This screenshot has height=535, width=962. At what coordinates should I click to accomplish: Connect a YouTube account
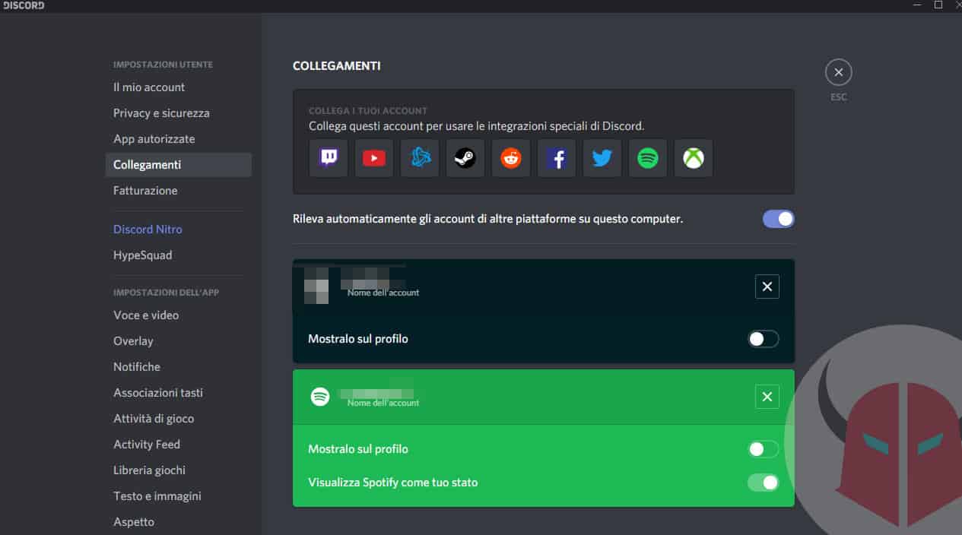374,158
